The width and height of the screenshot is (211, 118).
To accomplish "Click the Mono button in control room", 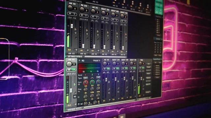I will (148, 73).
